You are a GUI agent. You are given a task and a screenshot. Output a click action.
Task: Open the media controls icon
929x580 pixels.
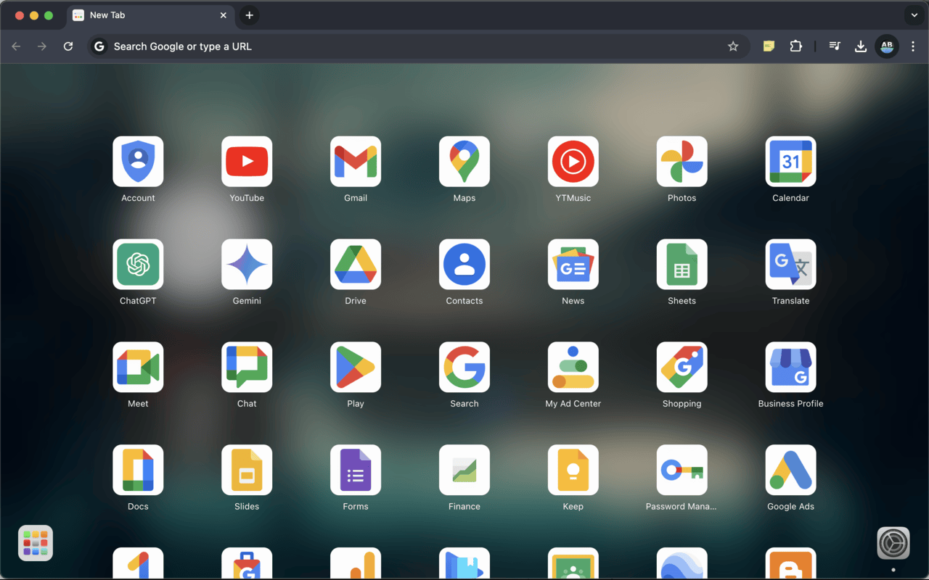[x=835, y=46]
